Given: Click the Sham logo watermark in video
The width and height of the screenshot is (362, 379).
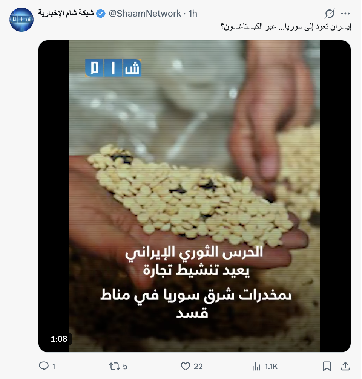Looking at the screenshot, I should (x=113, y=68).
